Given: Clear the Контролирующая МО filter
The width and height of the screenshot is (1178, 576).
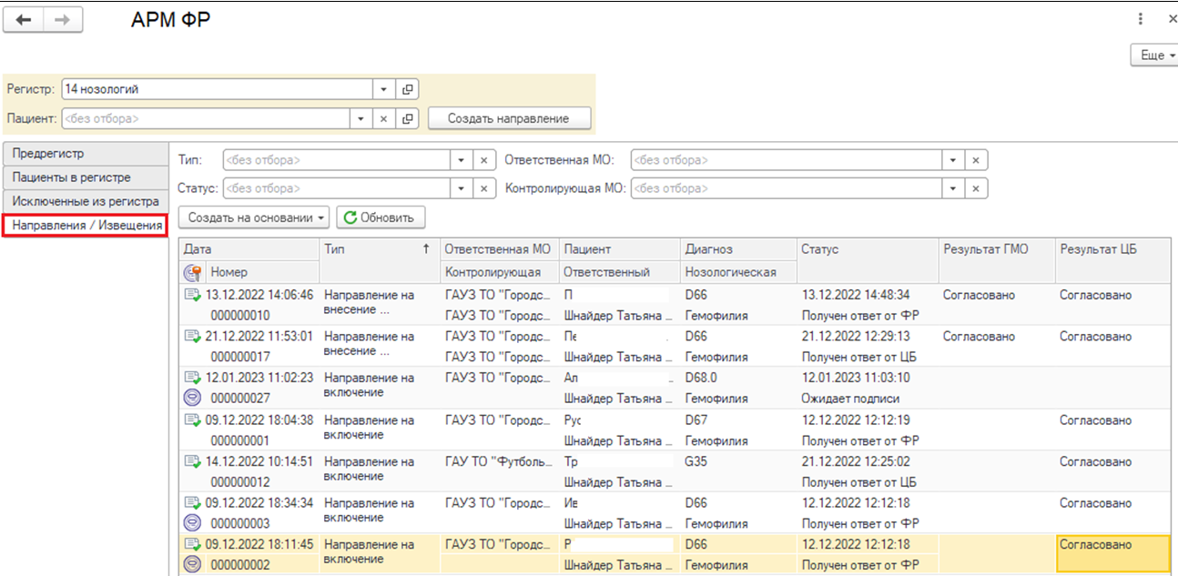Looking at the screenshot, I should [975, 188].
